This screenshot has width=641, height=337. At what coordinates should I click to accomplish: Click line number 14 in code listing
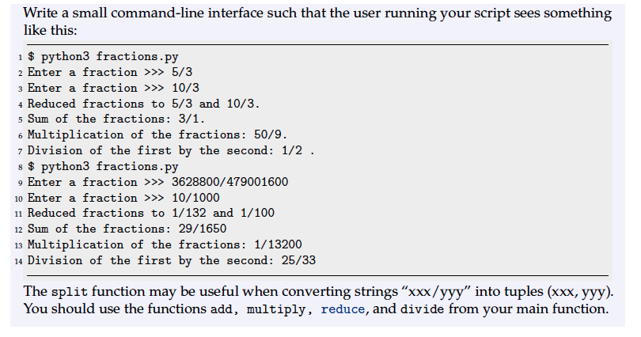[x=18, y=261]
